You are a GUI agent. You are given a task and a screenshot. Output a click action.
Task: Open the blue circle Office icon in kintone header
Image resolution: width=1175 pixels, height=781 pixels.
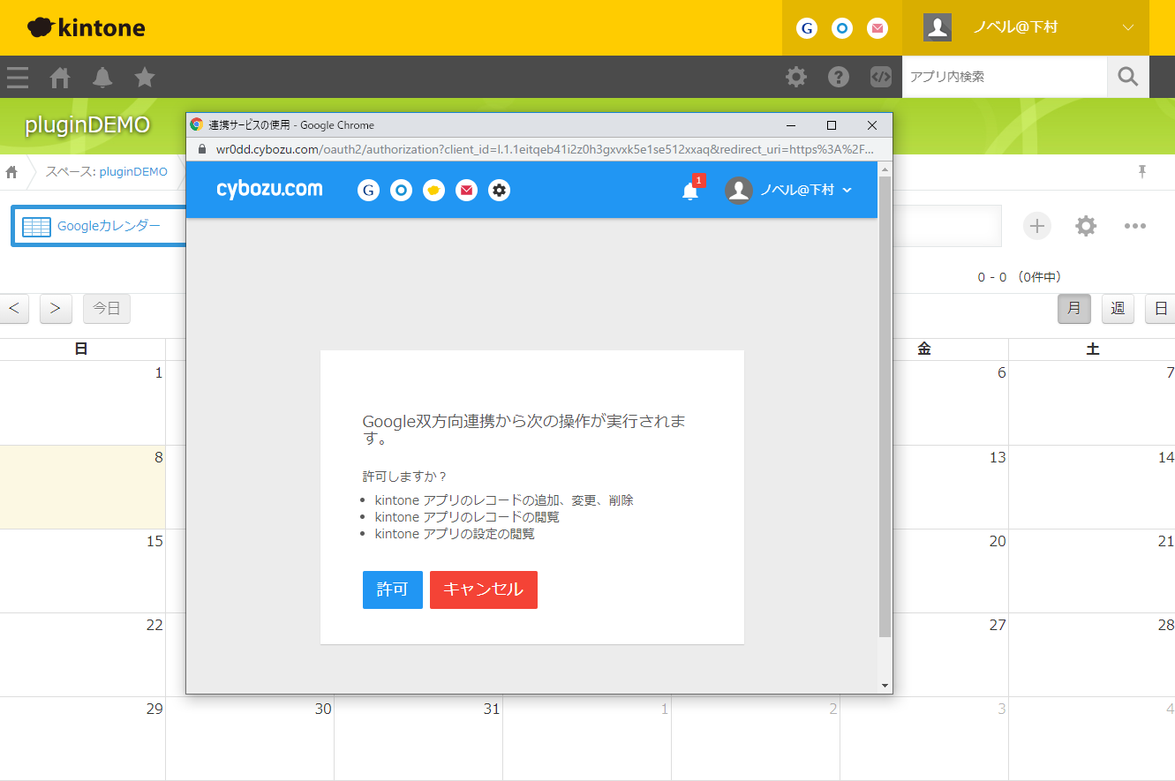tap(842, 28)
